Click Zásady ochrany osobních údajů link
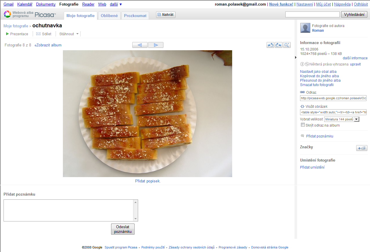The image size is (370, 252). (192, 248)
